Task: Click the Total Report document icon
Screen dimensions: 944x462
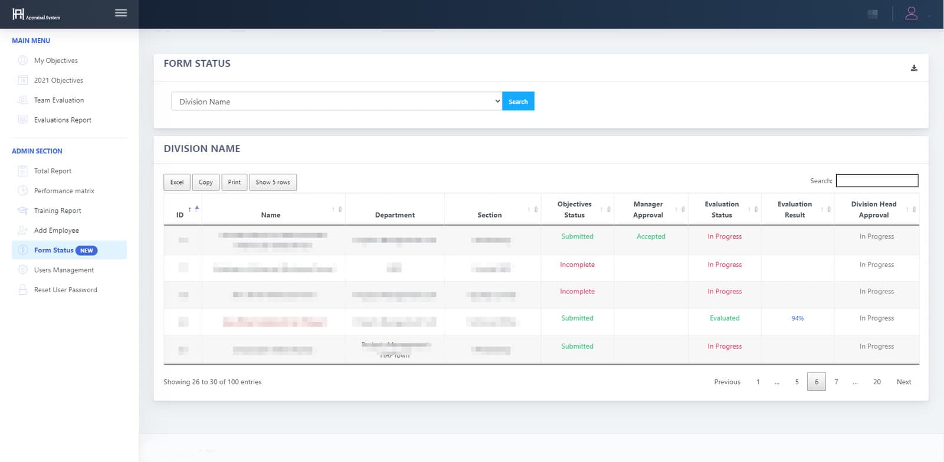Action: pos(23,171)
